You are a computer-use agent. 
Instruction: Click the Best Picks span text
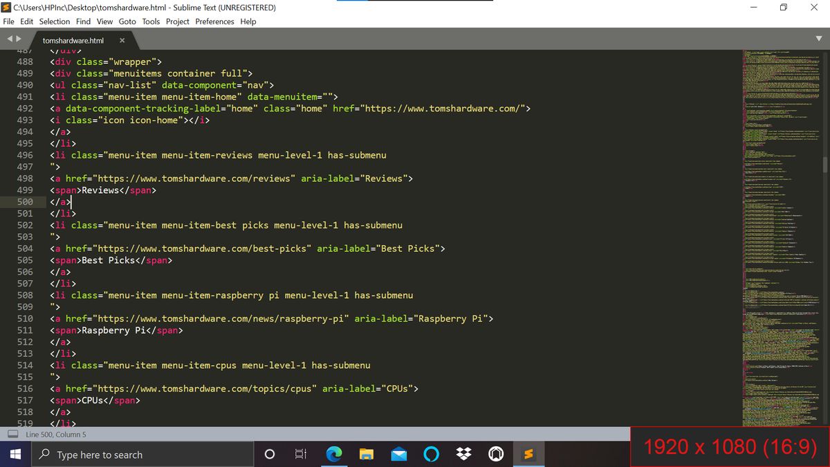[111, 260]
